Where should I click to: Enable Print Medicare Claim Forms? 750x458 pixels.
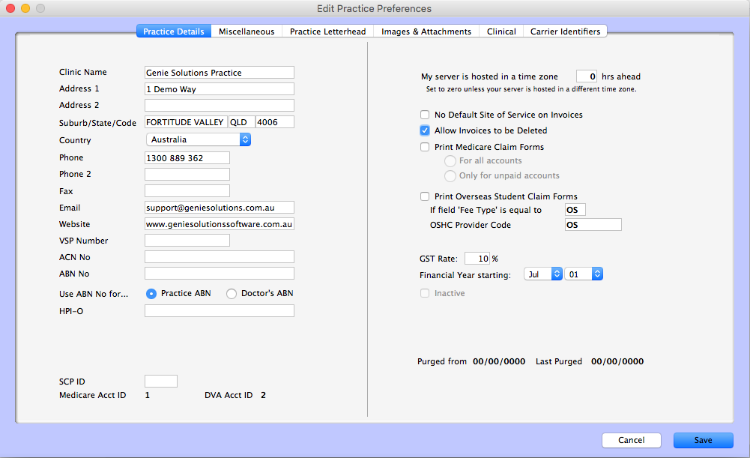click(425, 146)
